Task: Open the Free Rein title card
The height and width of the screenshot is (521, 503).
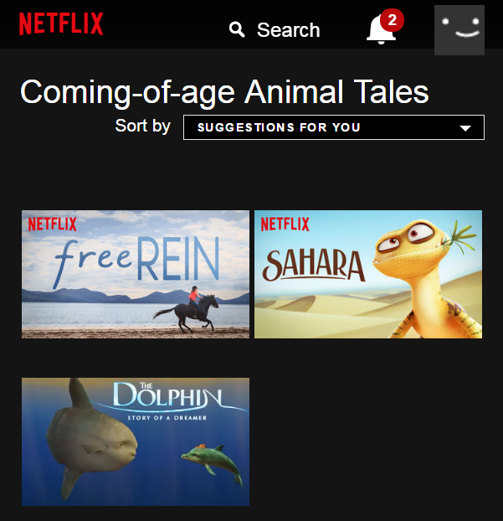Action: 136,274
